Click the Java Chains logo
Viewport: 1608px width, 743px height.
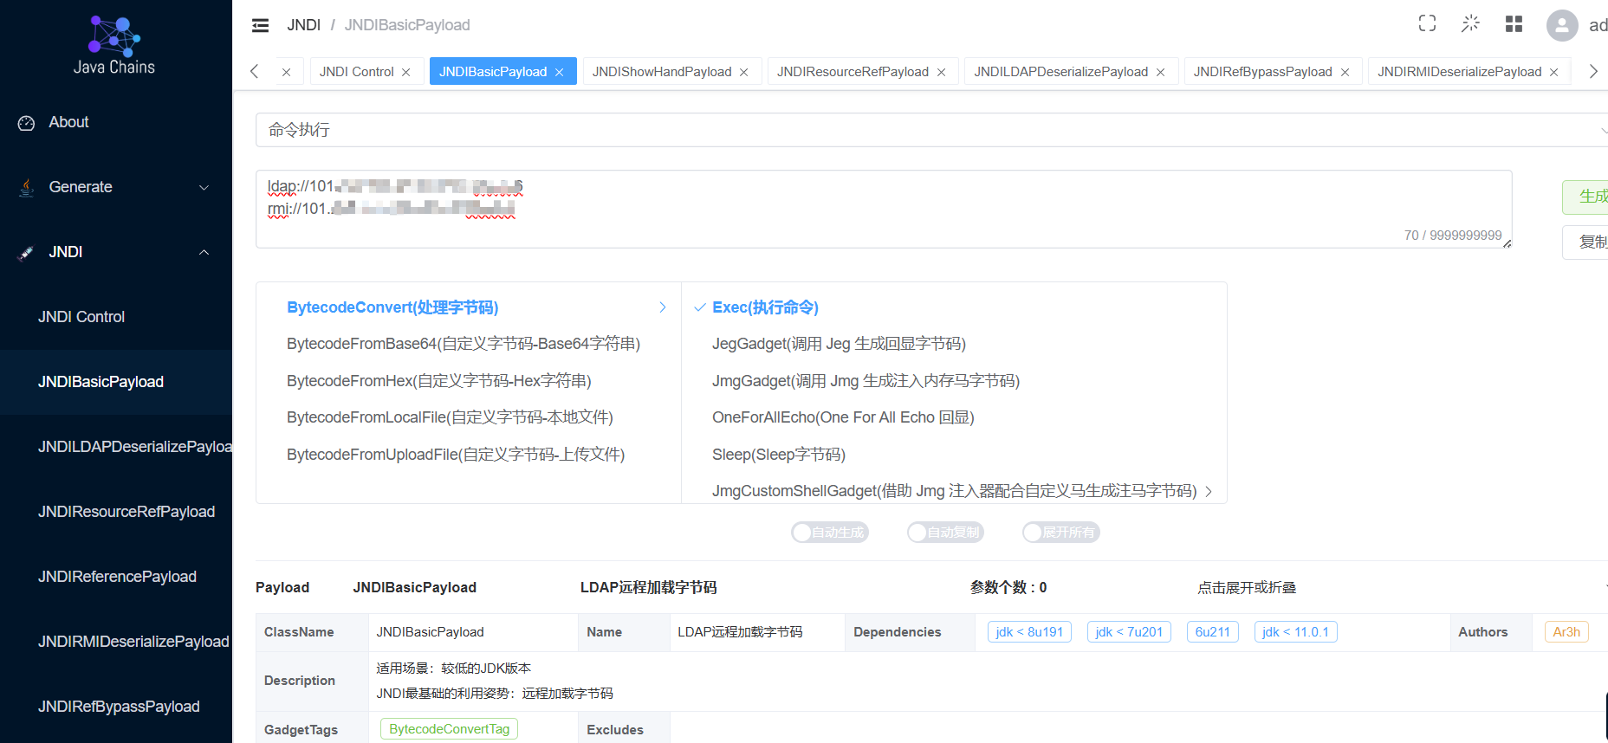(x=114, y=45)
